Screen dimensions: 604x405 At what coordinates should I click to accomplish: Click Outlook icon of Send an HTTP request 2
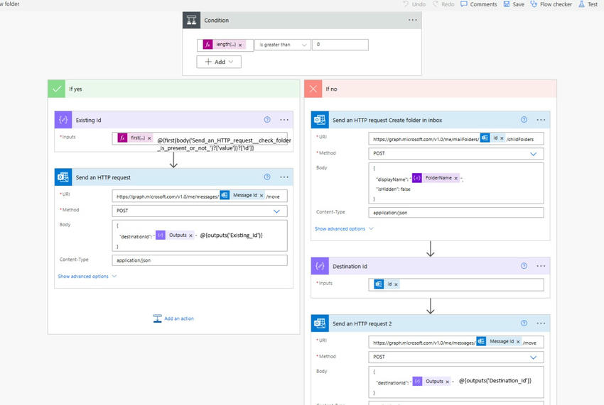(320, 323)
